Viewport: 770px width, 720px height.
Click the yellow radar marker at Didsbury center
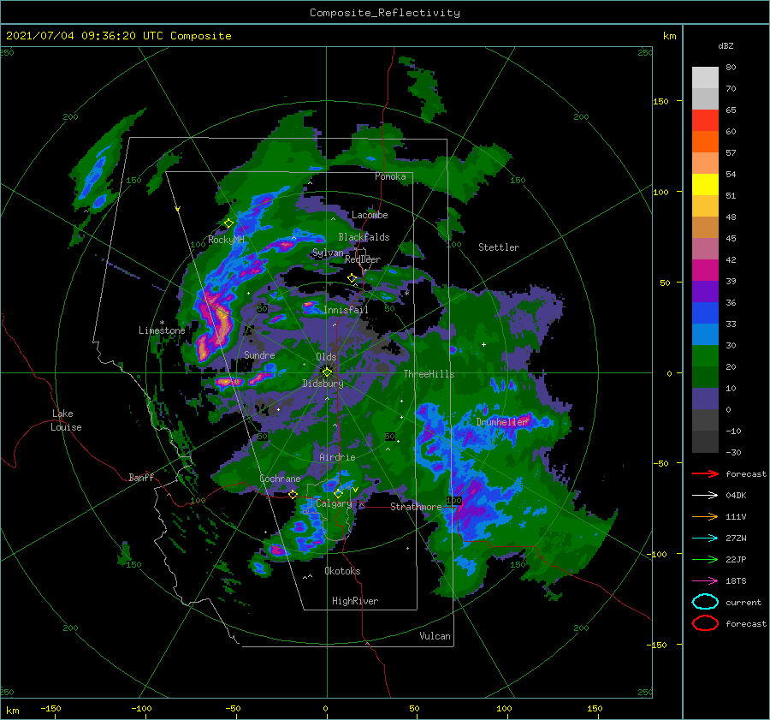point(327,372)
